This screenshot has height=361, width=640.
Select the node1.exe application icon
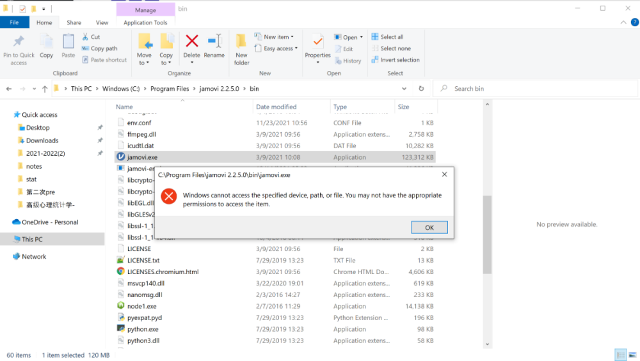click(120, 305)
